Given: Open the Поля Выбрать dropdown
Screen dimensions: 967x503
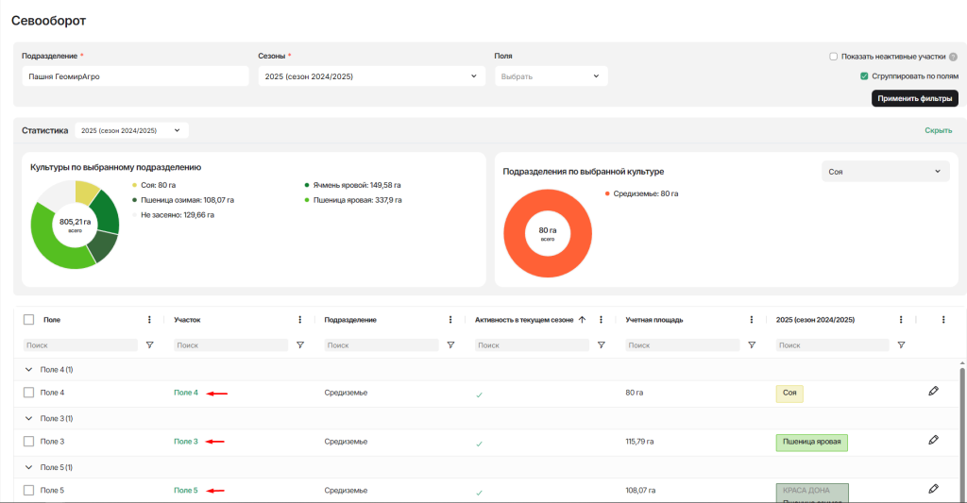Looking at the screenshot, I should tap(551, 76).
